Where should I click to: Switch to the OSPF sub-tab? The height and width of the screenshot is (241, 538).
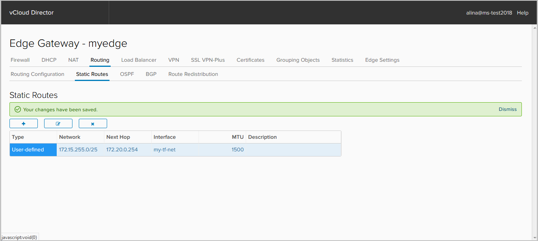pyautogui.click(x=127, y=74)
